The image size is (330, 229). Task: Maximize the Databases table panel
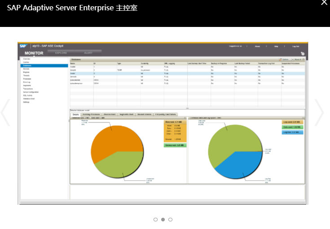(304, 60)
